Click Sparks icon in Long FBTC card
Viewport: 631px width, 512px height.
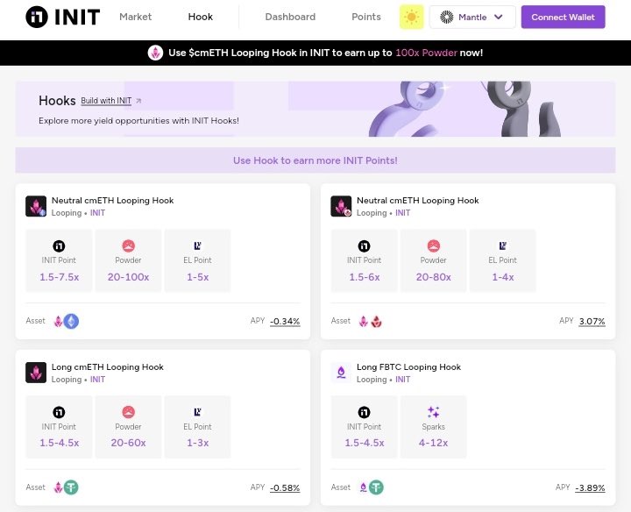click(433, 412)
